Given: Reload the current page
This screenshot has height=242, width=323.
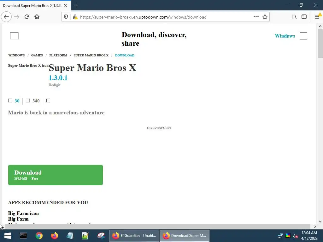Looking at the screenshot, I should pyautogui.click(x=27, y=17).
